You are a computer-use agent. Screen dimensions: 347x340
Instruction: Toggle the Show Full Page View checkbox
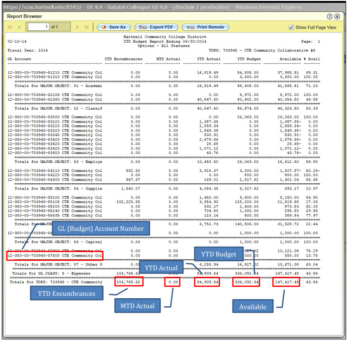pos(291,28)
